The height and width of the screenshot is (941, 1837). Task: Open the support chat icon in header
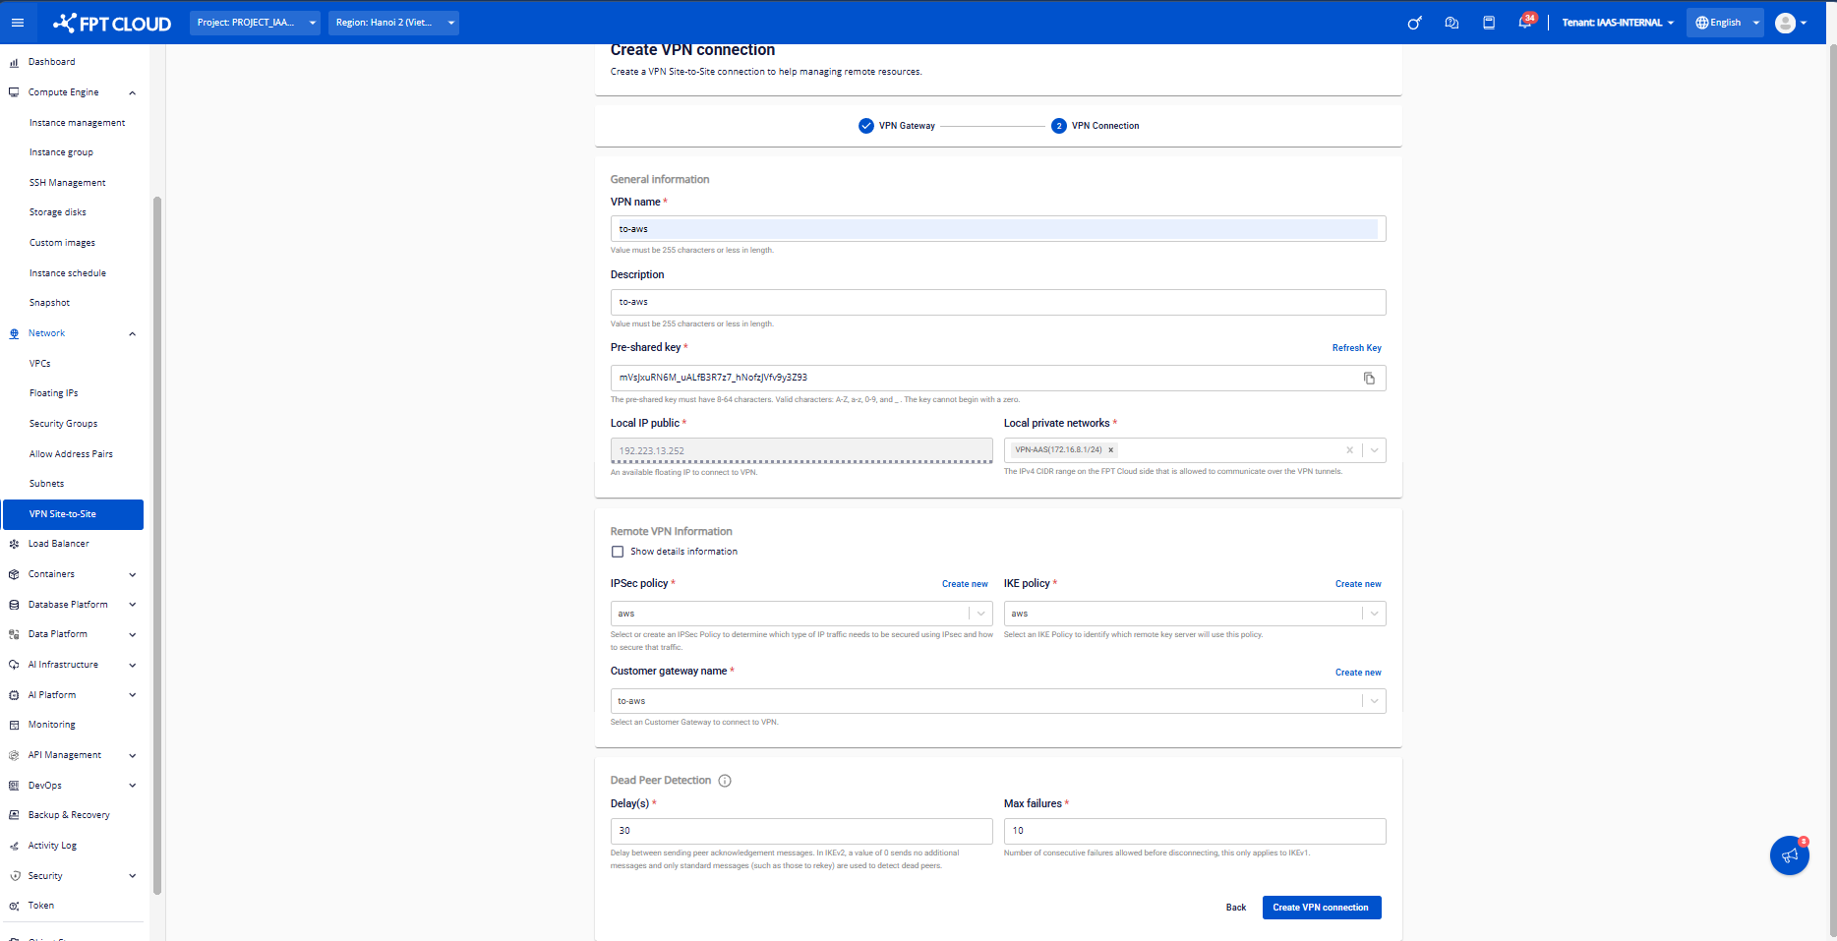click(1452, 23)
